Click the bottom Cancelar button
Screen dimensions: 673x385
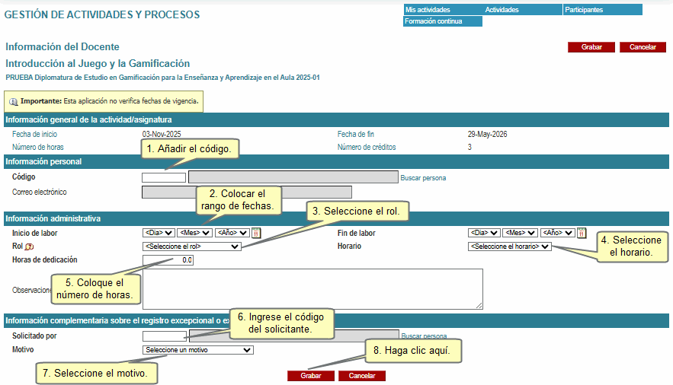(362, 376)
